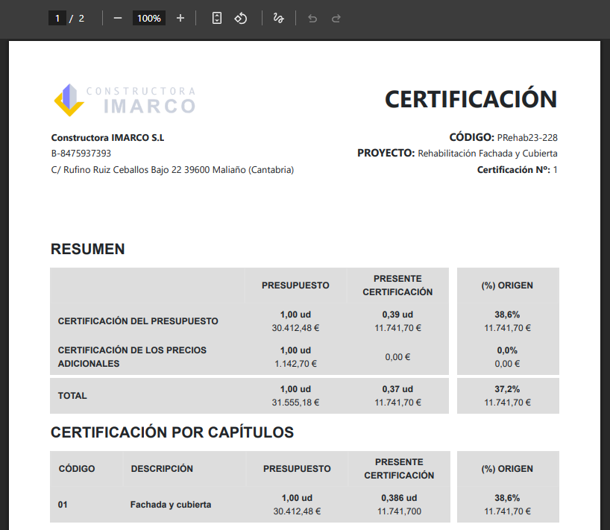Click the zoom in plus button
Image resolution: width=610 pixels, height=530 pixels.
(180, 18)
